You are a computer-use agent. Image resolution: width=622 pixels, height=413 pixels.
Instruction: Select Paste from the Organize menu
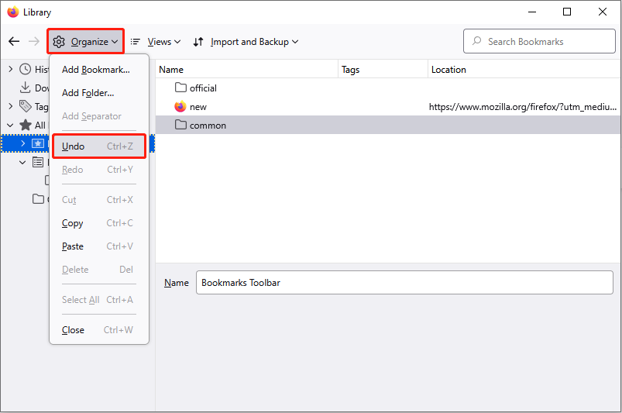(73, 246)
